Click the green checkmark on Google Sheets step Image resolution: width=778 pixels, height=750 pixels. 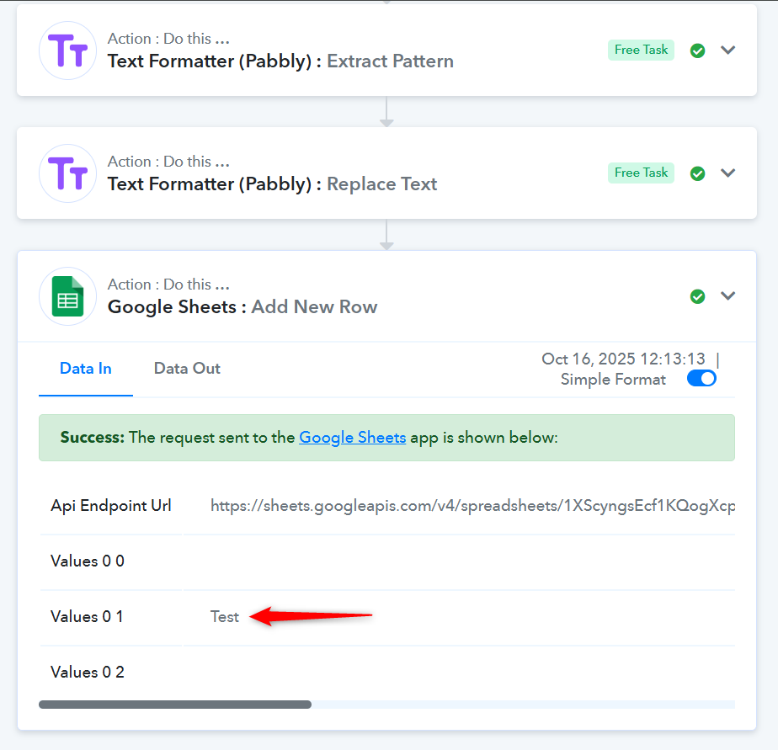(697, 296)
